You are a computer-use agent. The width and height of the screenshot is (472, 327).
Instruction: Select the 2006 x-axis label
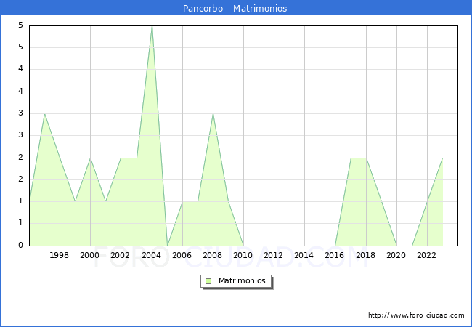coord(182,255)
